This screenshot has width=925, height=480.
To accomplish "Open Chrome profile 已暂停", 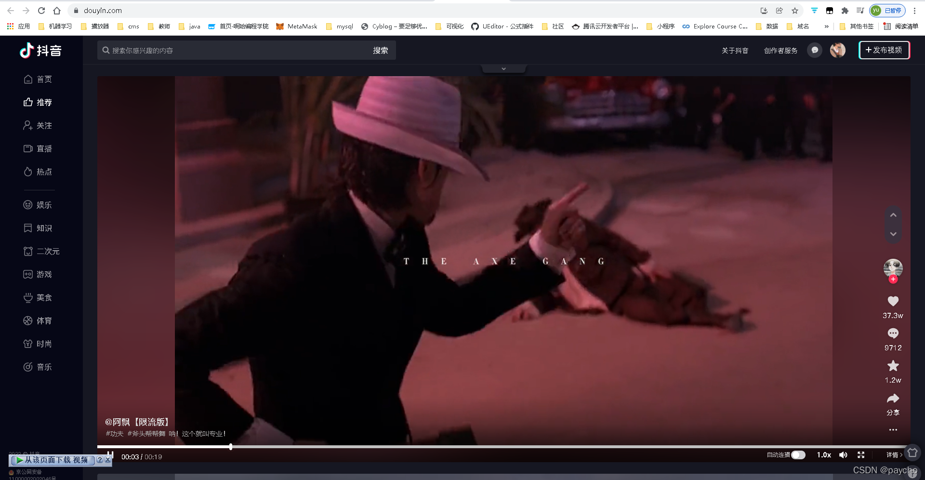I will [887, 10].
